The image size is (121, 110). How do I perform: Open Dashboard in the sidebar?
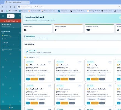(6, 31)
